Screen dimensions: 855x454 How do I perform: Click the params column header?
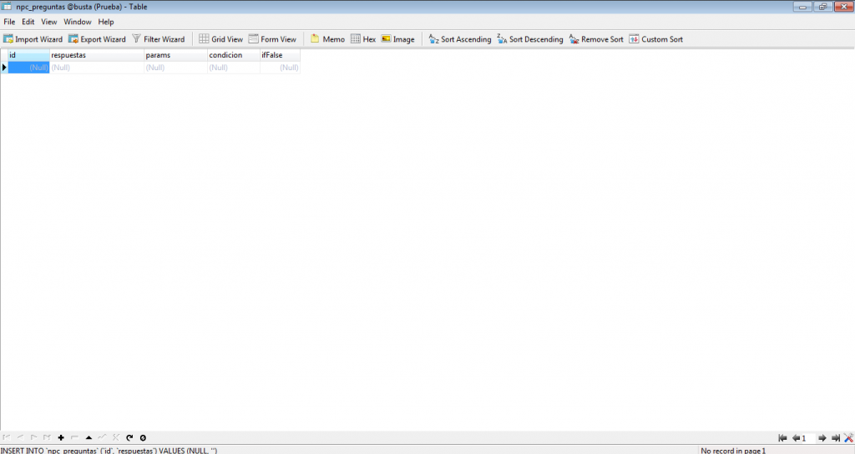pyautogui.click(x=175, y=55)
